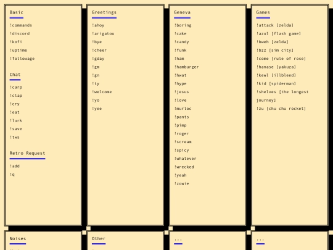Select the !attack [zelda] command
This screenshot has height=250, width=333.
[275, 25]
